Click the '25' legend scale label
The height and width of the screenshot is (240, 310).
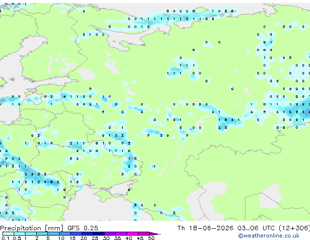(95, 238)
